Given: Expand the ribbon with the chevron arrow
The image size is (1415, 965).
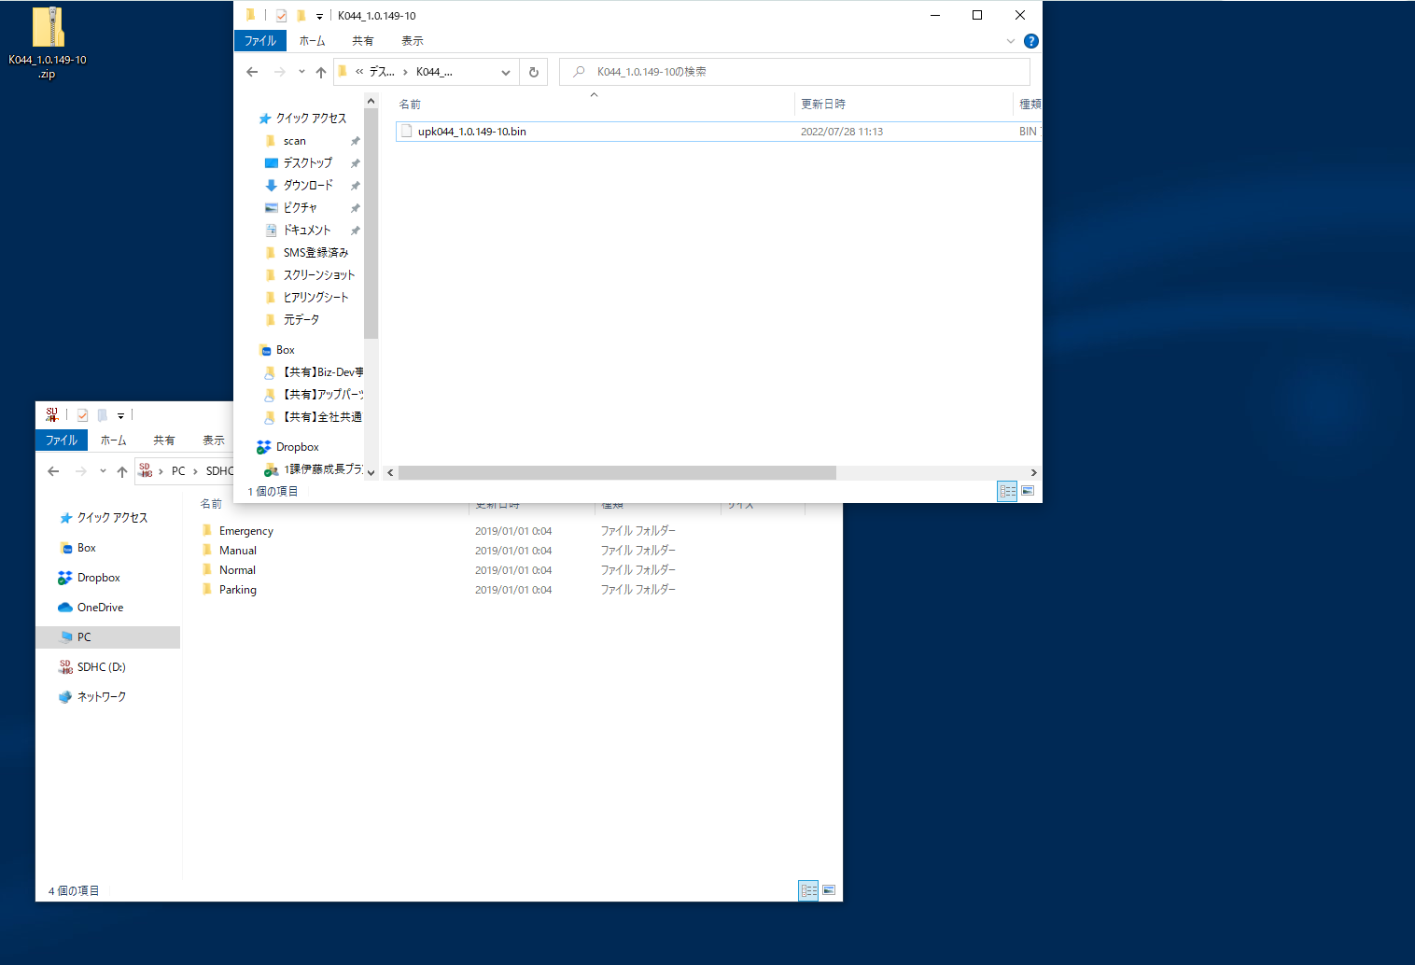Looking at the screenshot, I should (x=1010, y=41).
